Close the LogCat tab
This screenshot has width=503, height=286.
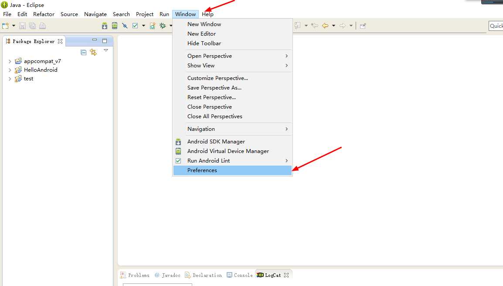[x=286, y=275]
